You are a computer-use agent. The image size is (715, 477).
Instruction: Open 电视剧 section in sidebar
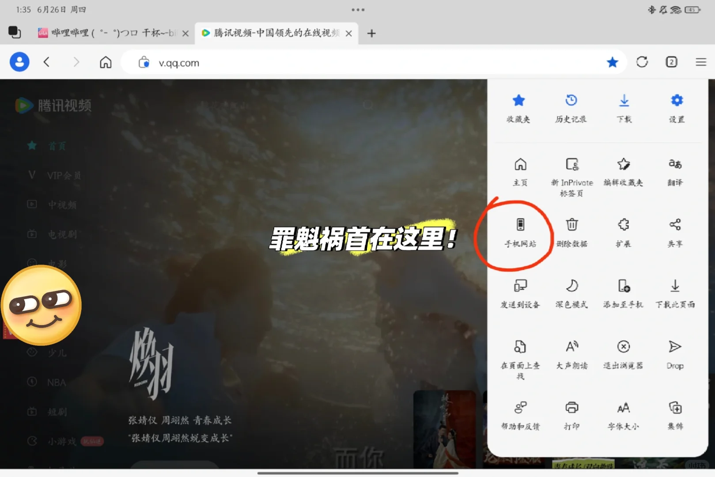52,234
